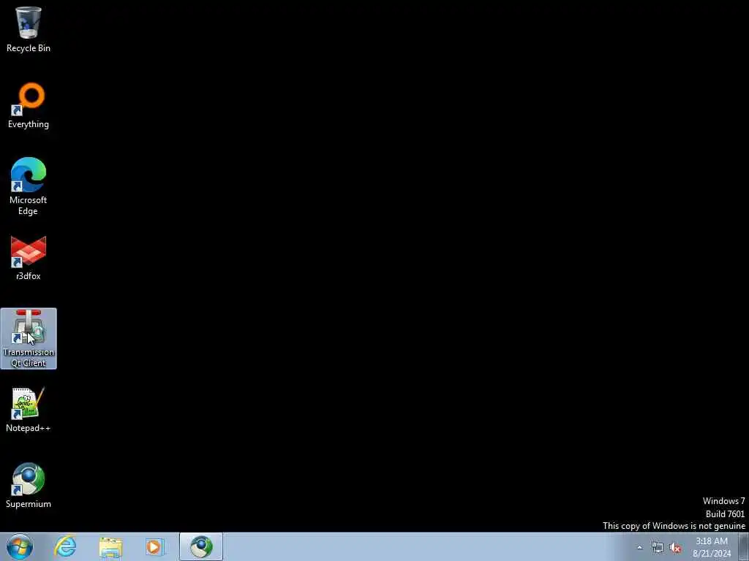
Task: Click the Show desktop button
Action: [x=744, y=546]
